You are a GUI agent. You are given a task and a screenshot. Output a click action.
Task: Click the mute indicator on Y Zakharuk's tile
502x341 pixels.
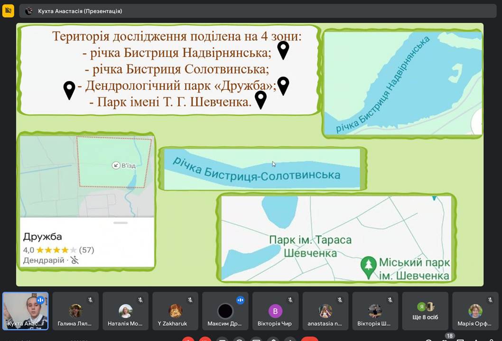[189, 300]
